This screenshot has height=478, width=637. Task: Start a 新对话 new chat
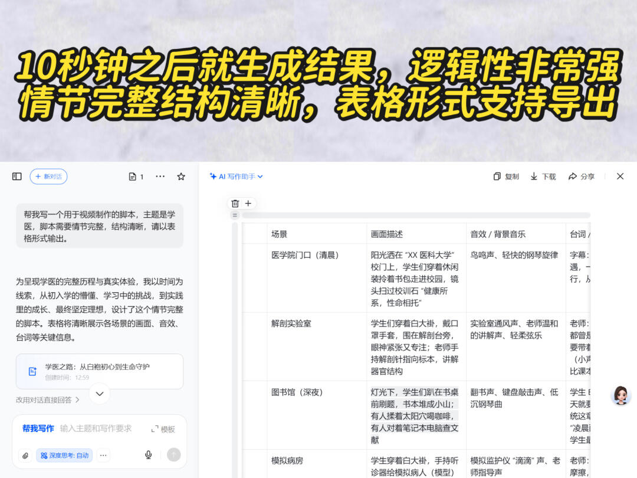click(48, 176)
